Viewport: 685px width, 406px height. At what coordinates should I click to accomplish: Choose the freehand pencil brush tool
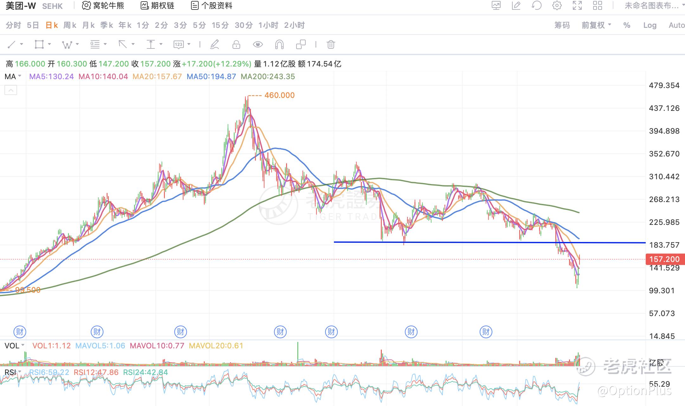[214, 45]
